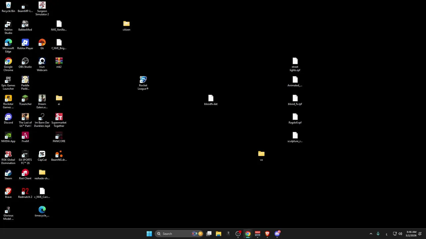Select the Roblox Player shortcut
The width and height of the screenshot is (426, 239).
25,44
